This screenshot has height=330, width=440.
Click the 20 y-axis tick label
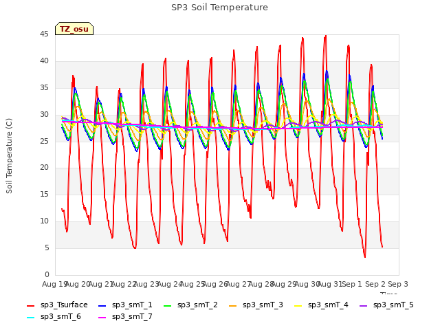(x=44, y=167)
